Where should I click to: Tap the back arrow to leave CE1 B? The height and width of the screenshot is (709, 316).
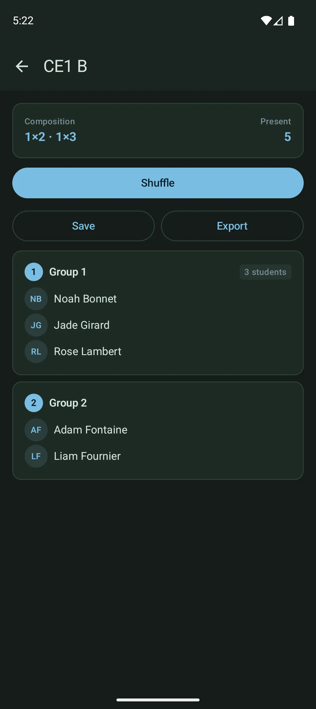tap(22, 66)
